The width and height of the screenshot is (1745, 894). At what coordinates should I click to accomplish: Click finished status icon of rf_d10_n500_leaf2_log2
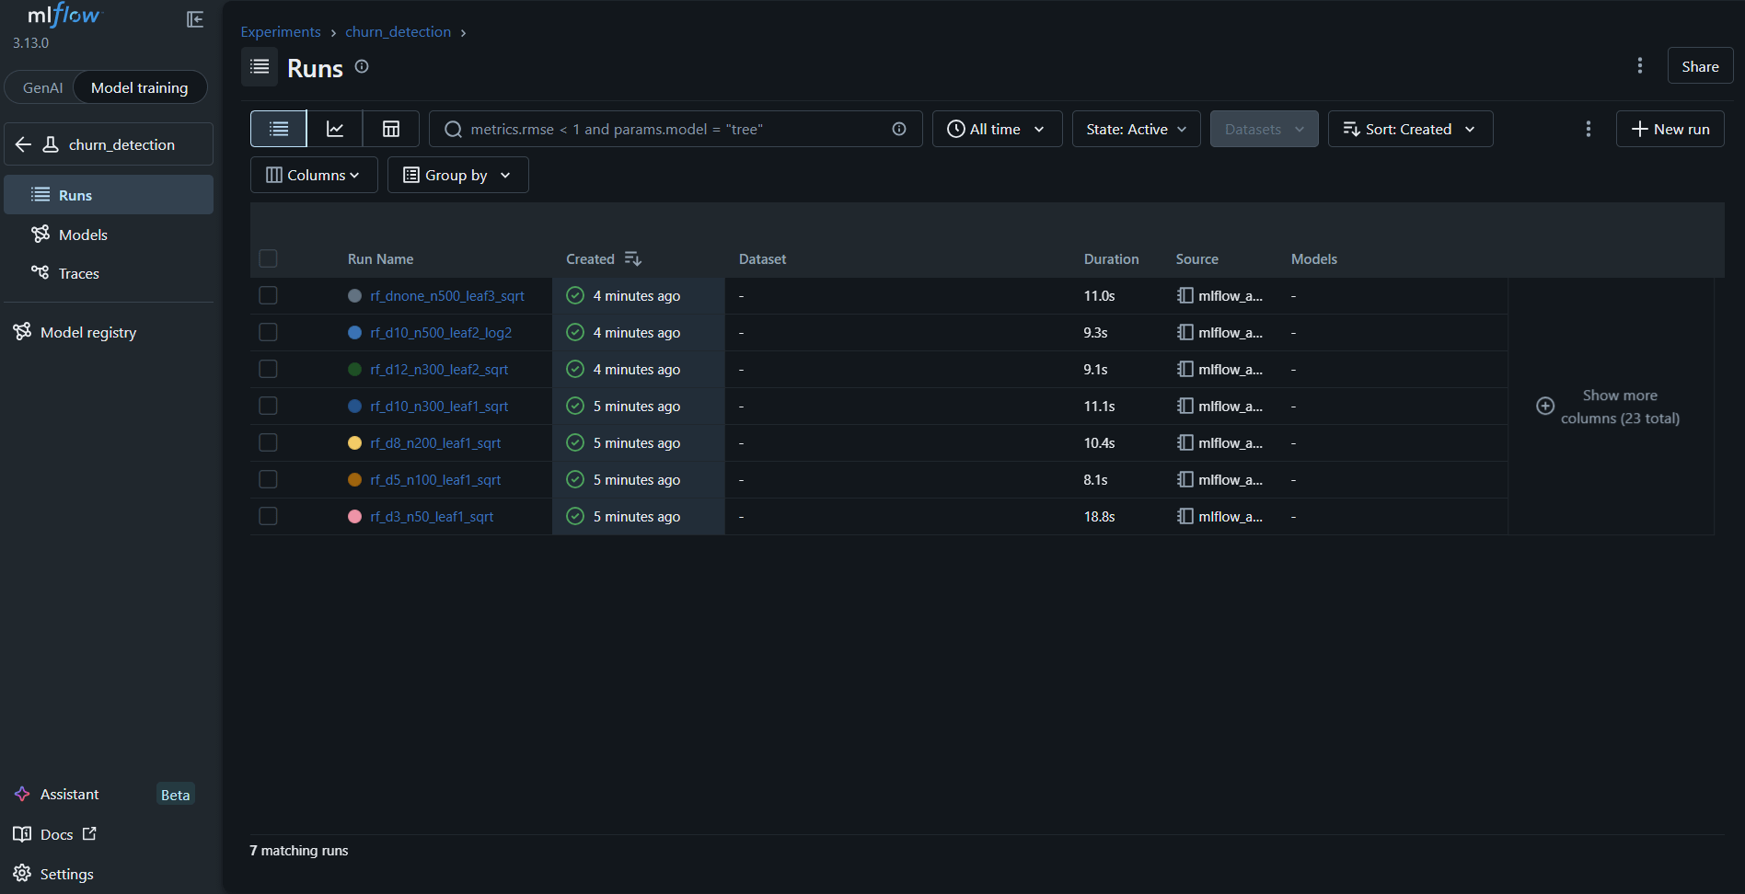tap(575, 332)
